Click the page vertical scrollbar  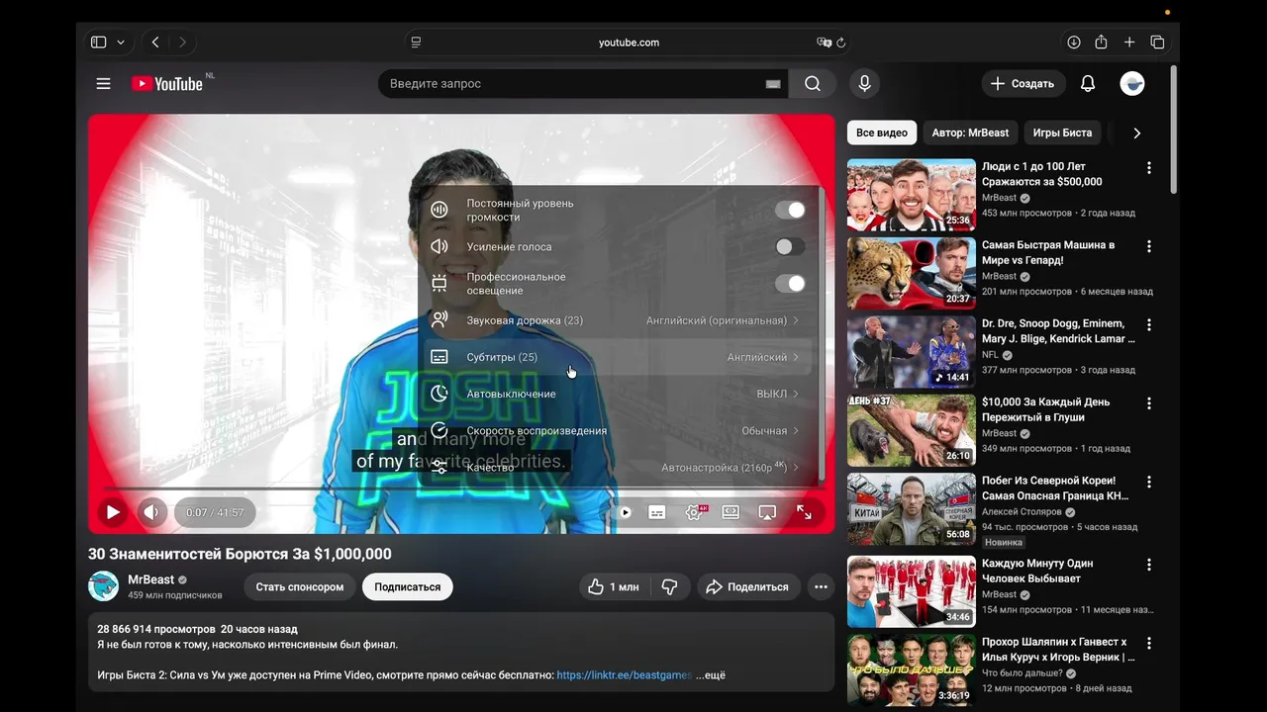pyautogui.click(x=1174, y=130)
